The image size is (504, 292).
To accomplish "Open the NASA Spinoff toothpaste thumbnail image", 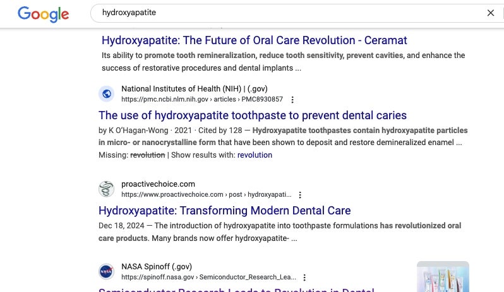I will 443,277.
